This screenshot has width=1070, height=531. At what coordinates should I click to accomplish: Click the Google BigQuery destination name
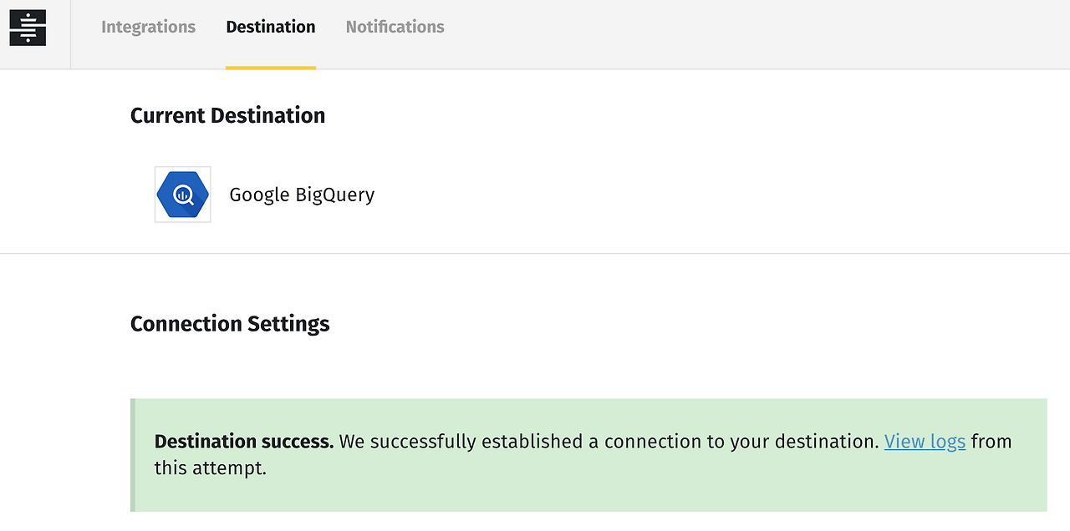pos(302,195)
